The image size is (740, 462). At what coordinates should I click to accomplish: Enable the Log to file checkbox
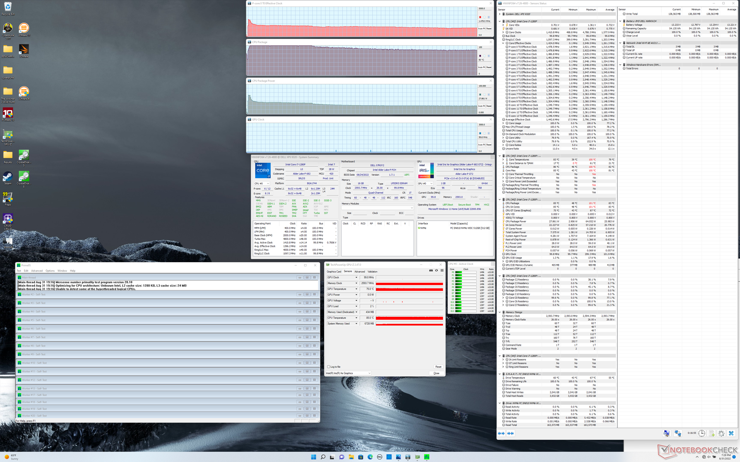(x=328, y=367)
